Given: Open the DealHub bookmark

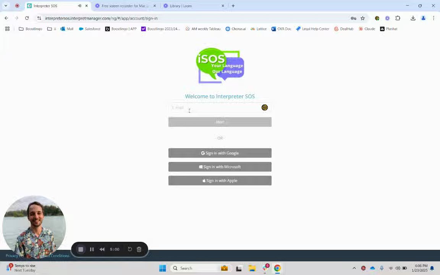Looking at the screenshot, I should (344, 29).
